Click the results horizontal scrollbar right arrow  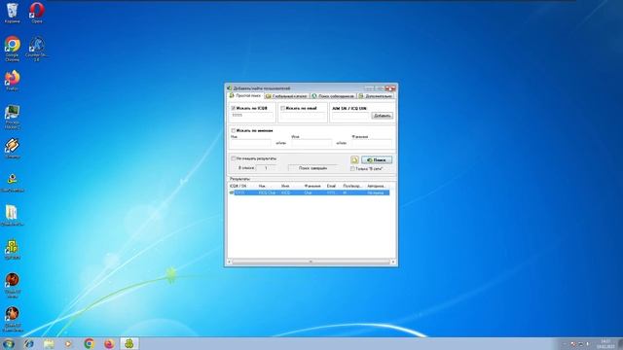[393, 262]
